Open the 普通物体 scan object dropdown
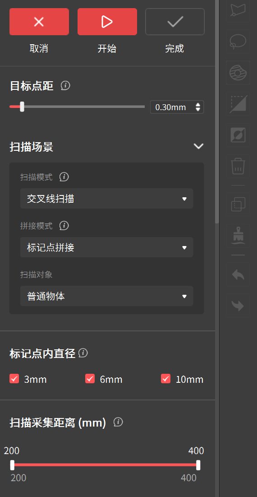 tap(107, 296)
